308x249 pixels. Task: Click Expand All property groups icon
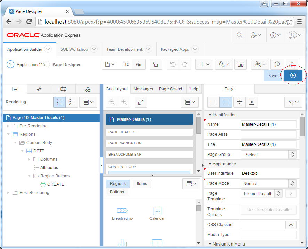pos(252,102)
